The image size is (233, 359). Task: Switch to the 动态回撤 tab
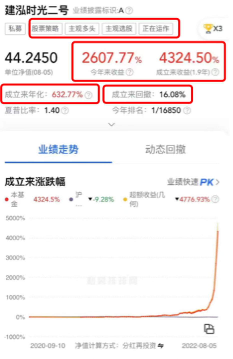click(165, 150)
